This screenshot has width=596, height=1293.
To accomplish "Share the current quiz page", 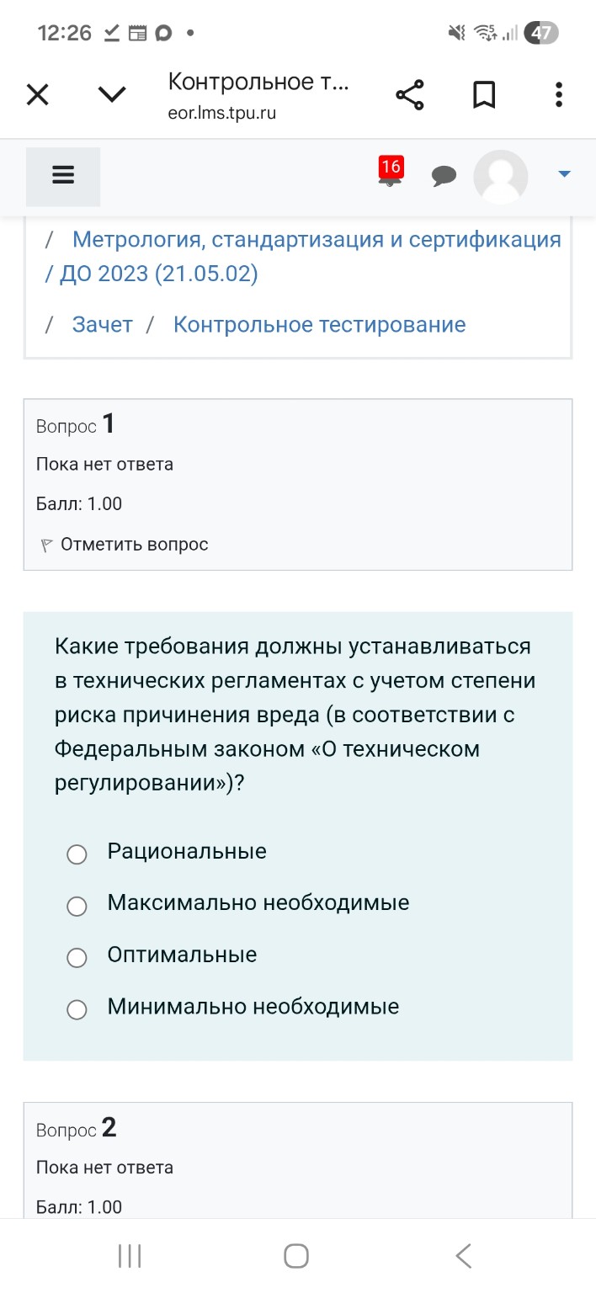I will (410, 93).
